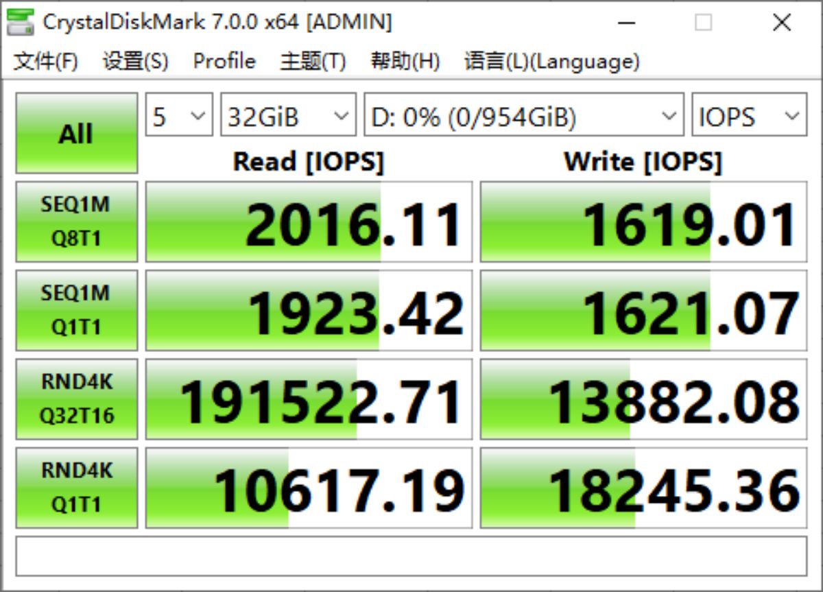Screen dimensions: 823x592
Task: Run the RND4K Q1T1 benchmark
Action: 76,488
